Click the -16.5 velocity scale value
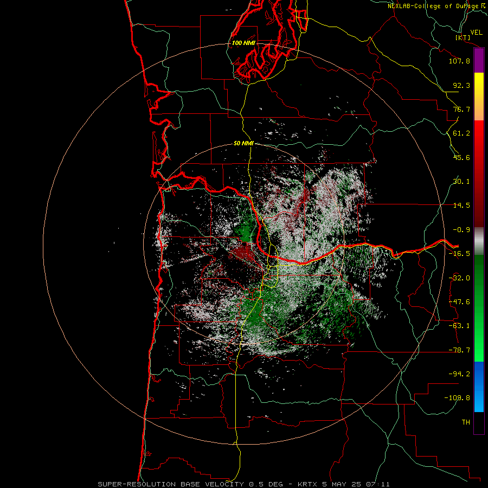The width and height of the screenshot is (488, 488). click(459, 254)
